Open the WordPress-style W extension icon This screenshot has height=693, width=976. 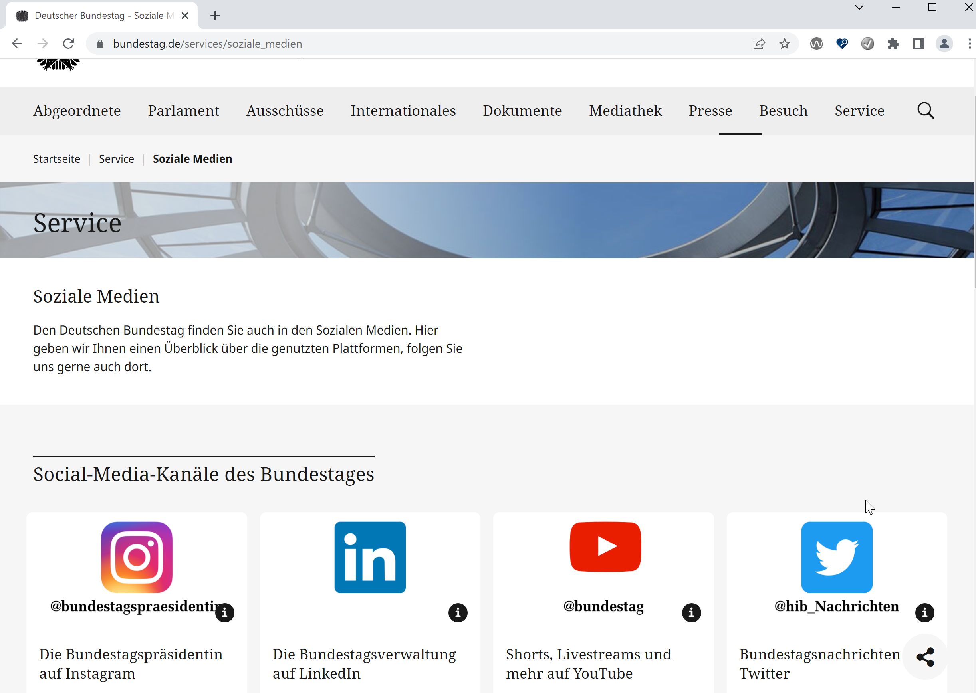[x=816, y=44]
